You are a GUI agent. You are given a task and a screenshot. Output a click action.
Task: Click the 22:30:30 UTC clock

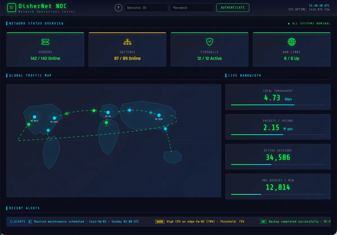[x=319, y=6]
